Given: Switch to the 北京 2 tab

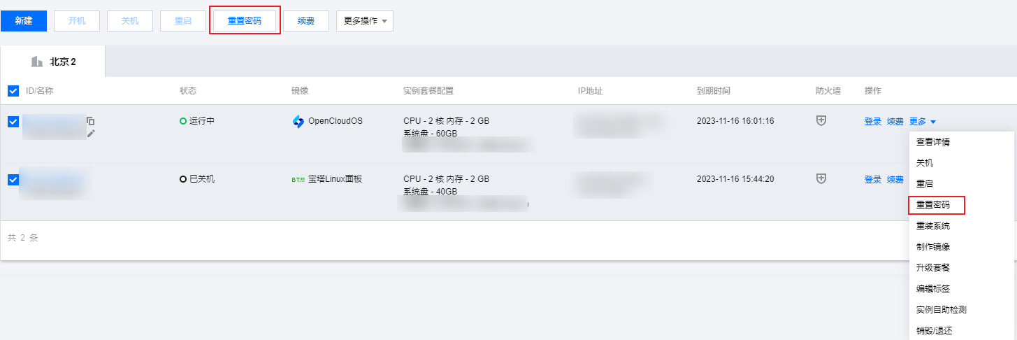Looking at the screenshot, I should (53, 62).
